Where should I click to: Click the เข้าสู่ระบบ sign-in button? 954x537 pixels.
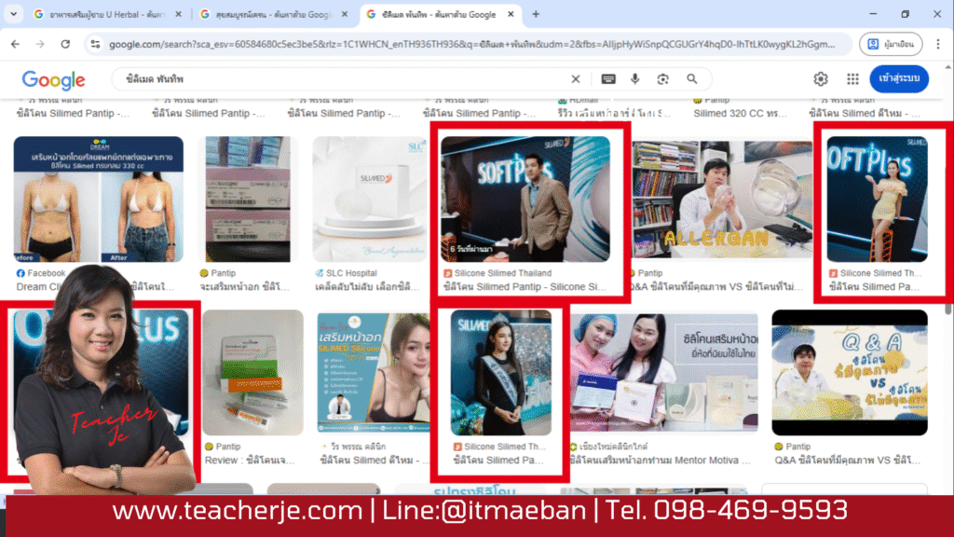897,79
